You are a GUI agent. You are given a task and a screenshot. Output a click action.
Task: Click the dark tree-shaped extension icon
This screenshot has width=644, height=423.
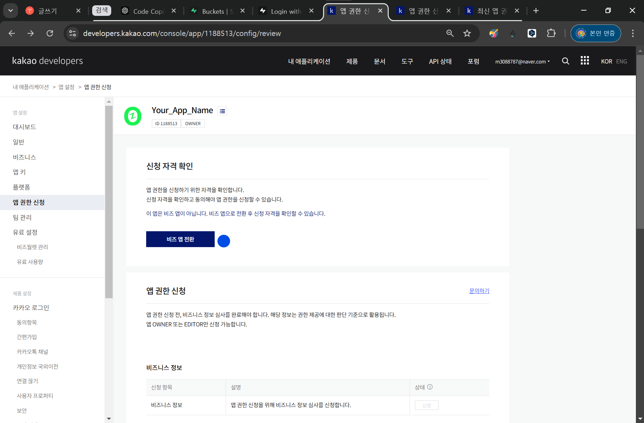513,33
